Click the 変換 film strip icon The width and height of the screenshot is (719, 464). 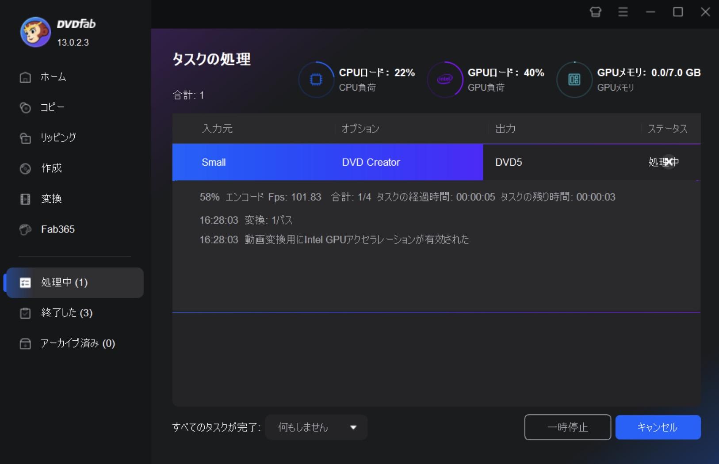[25, 199]
